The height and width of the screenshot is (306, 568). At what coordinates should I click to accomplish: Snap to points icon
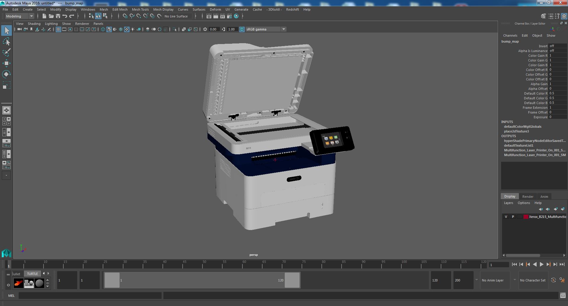point(139,16)
